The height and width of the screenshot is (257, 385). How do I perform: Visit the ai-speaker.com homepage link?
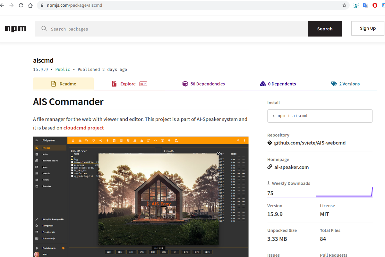click(291, 167)
